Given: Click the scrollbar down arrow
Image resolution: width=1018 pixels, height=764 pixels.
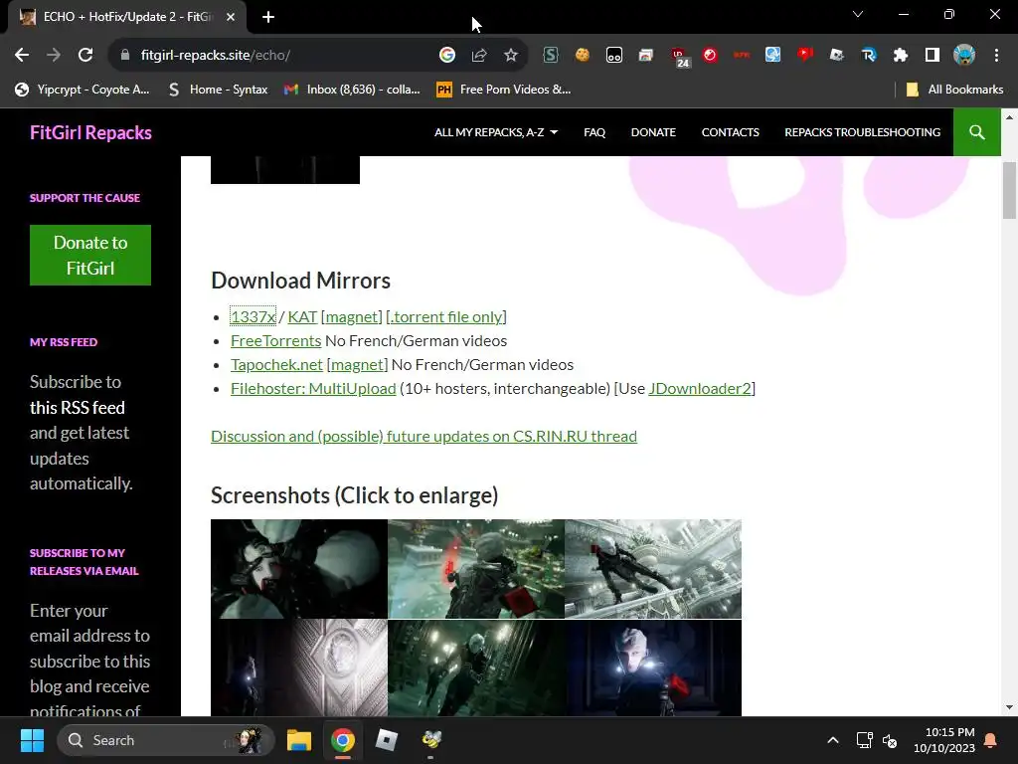Looking at the screenshot, I should tap(1009, 707).
